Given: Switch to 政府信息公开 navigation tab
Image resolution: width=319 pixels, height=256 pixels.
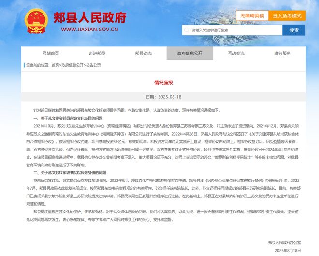Looking at the screenshot, I should click(x=189, y=53).
